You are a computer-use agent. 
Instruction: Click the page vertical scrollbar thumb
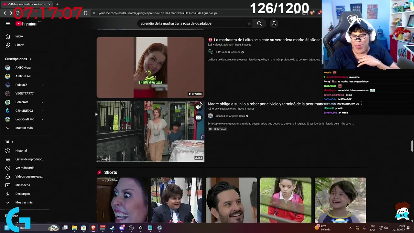tap(412, 146)
